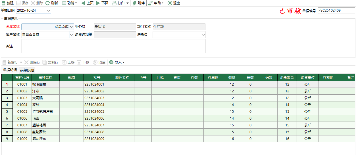356x155 pixels.
Task: Click code cell 01006
Action: pyautogui.click(x=22, y=118)
